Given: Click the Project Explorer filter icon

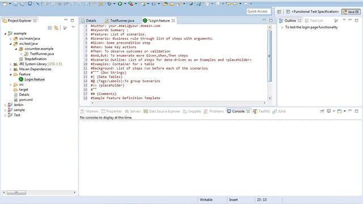Looking at the screenshot, I should pyautogui.click(x=65, y=28).
